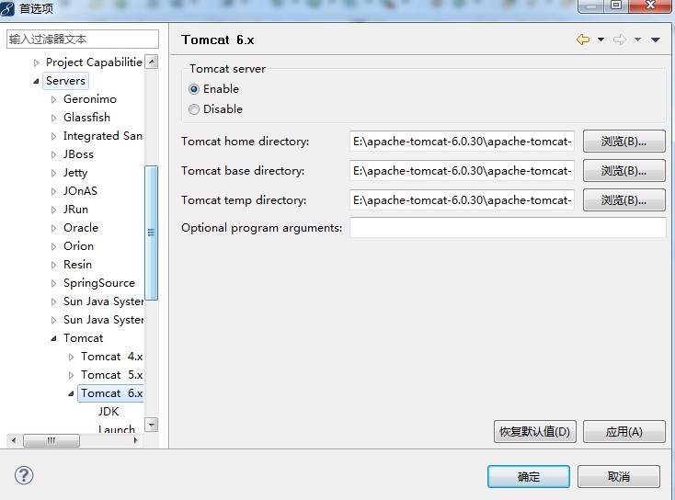The height and width of the screenshot is (500, 675).
Task: Select Tomcat 4.x tree item
Action: click(x=111, y=357)
